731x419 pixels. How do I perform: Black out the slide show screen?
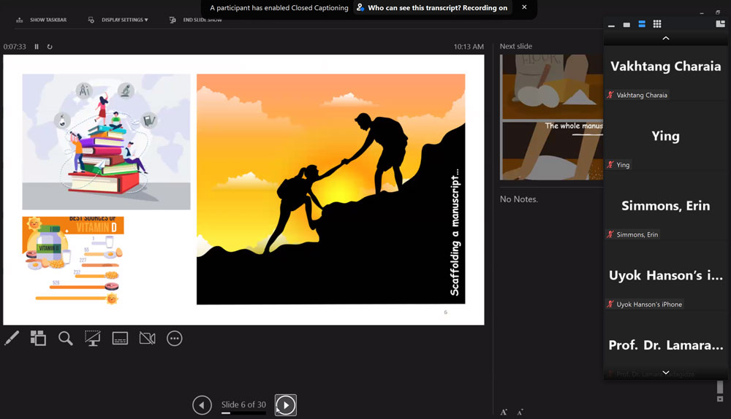(93, 338)
